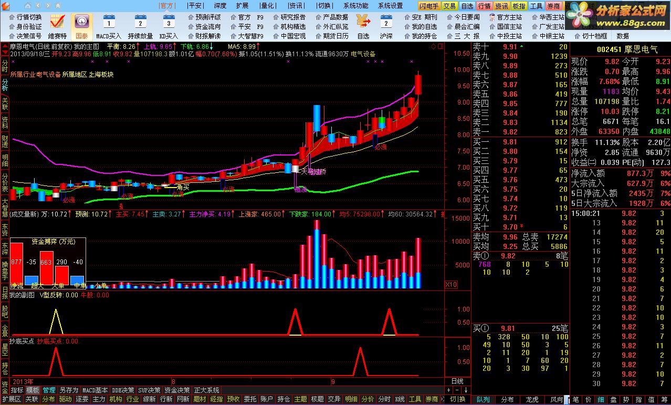The image size is (671, 405).
Task: Open 决策信号 in the toolbar
Action: coord(25,36)
